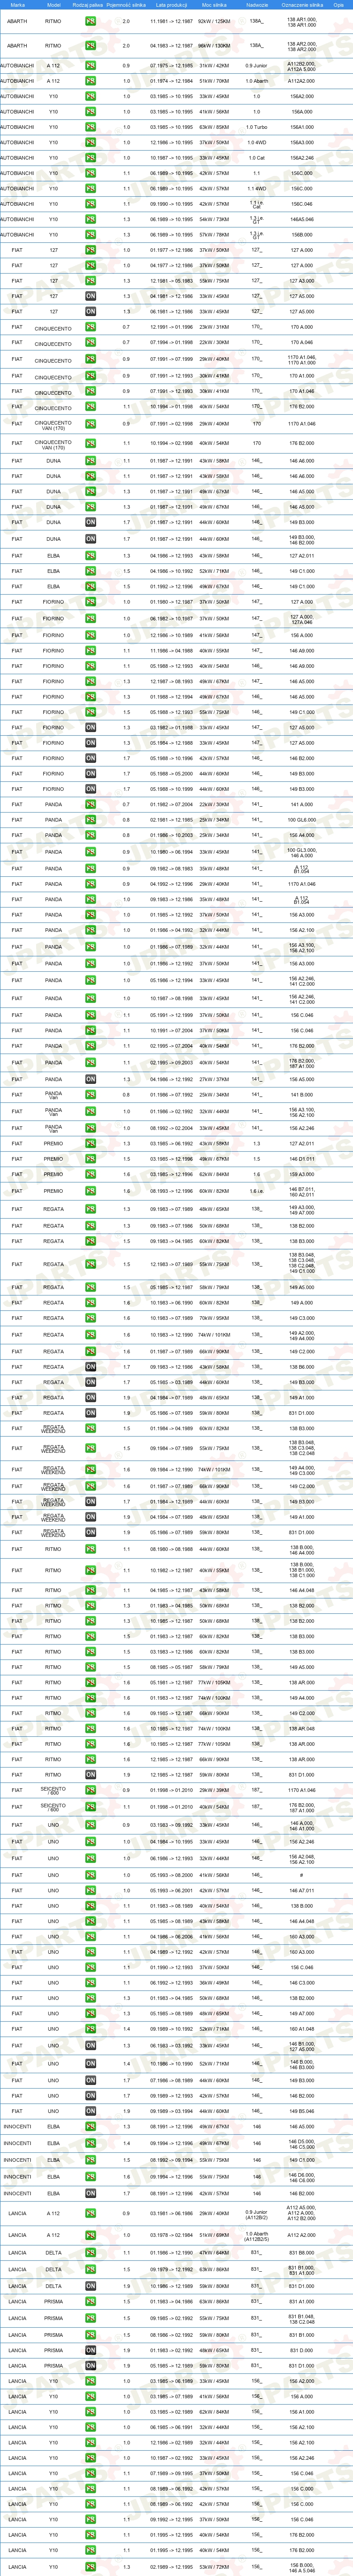Select 0.9 Junior cell in Autobianchi A 112 row
353x2576 pixels.
point(256,66)
